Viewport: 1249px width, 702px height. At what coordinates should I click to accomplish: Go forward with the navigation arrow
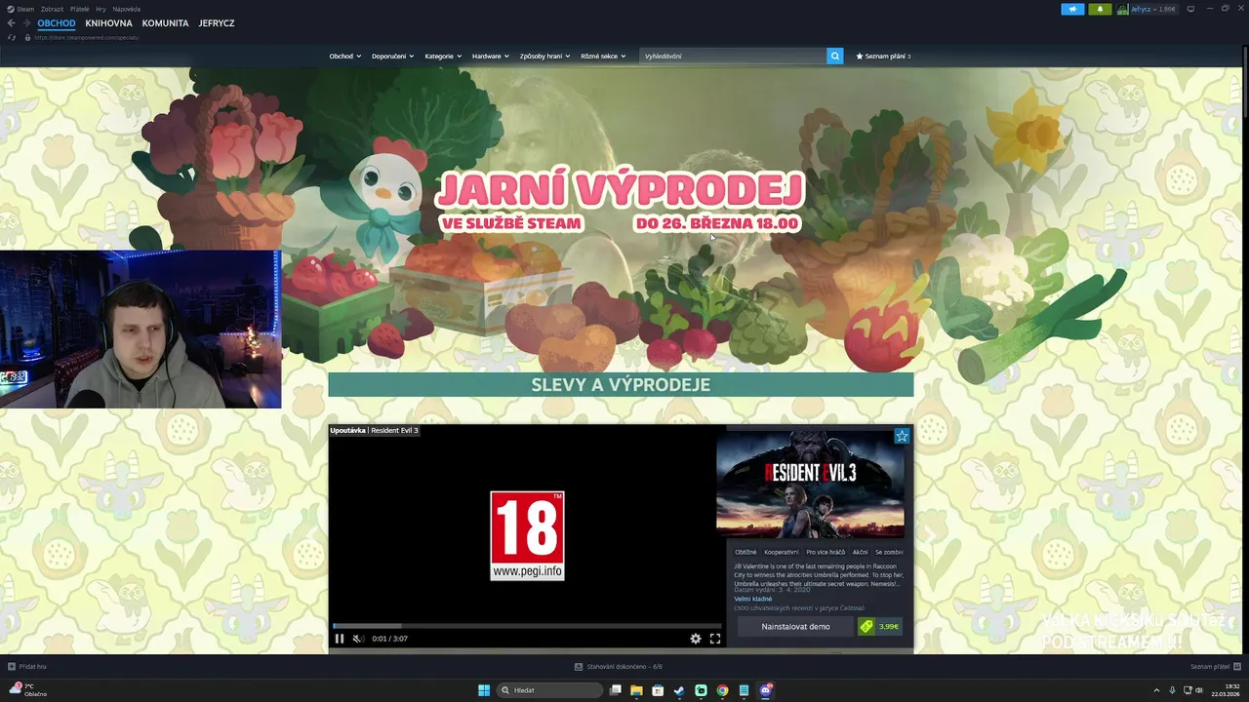coord(26,23)
